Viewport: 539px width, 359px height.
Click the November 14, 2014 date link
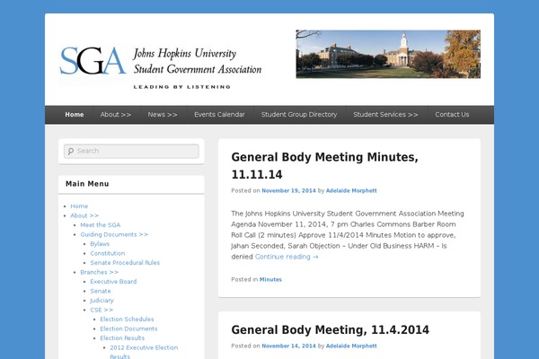(288, 346)
